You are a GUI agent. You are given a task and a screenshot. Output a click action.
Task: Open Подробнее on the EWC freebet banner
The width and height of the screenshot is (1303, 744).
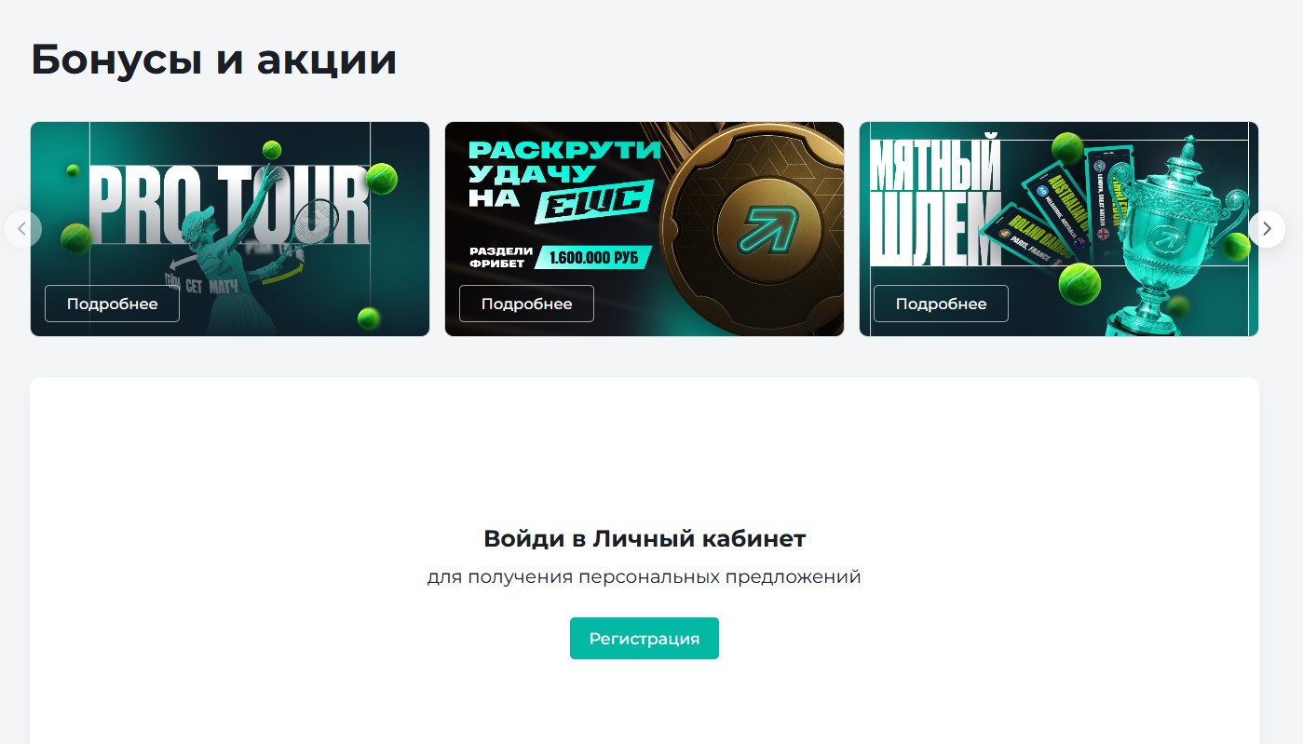tap(526, 304)
